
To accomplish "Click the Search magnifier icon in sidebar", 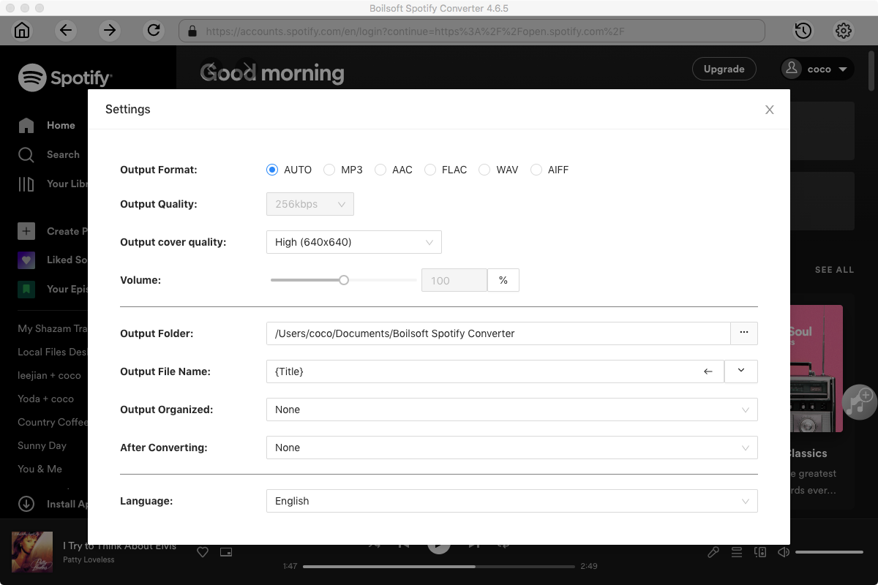I will click(x=26, y=154).
